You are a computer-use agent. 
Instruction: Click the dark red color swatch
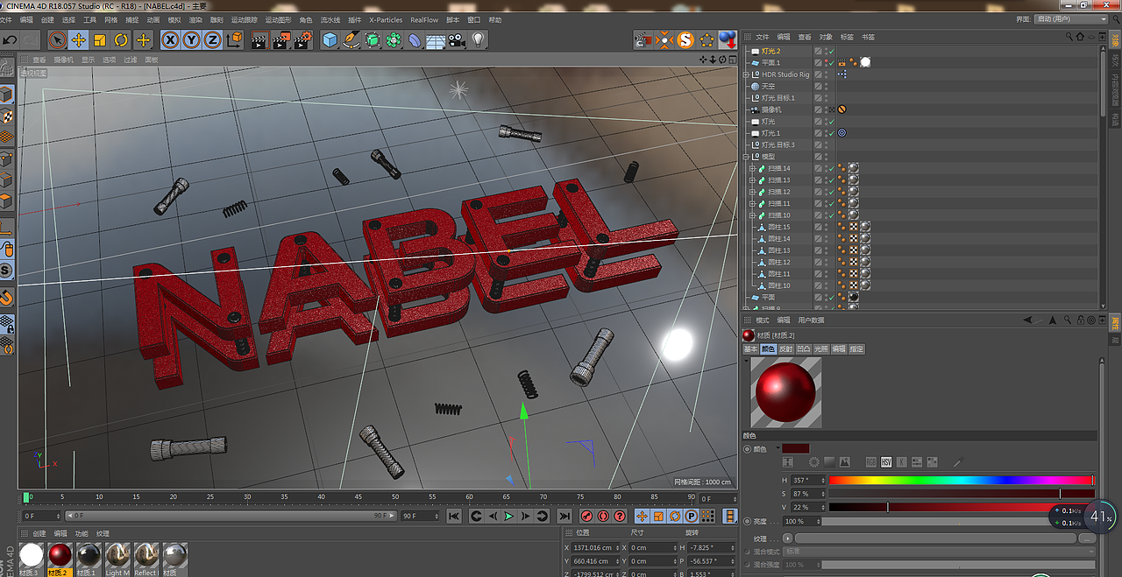coord(796,448)
